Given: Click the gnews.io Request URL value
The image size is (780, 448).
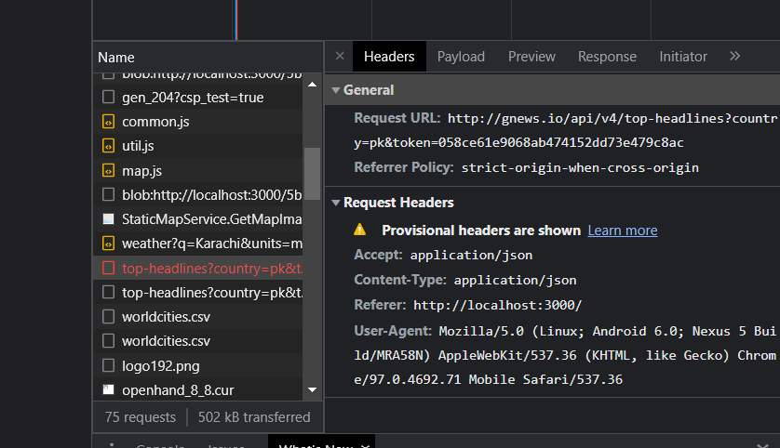Looking at the screenshot, I should click(x=565, y=131).
